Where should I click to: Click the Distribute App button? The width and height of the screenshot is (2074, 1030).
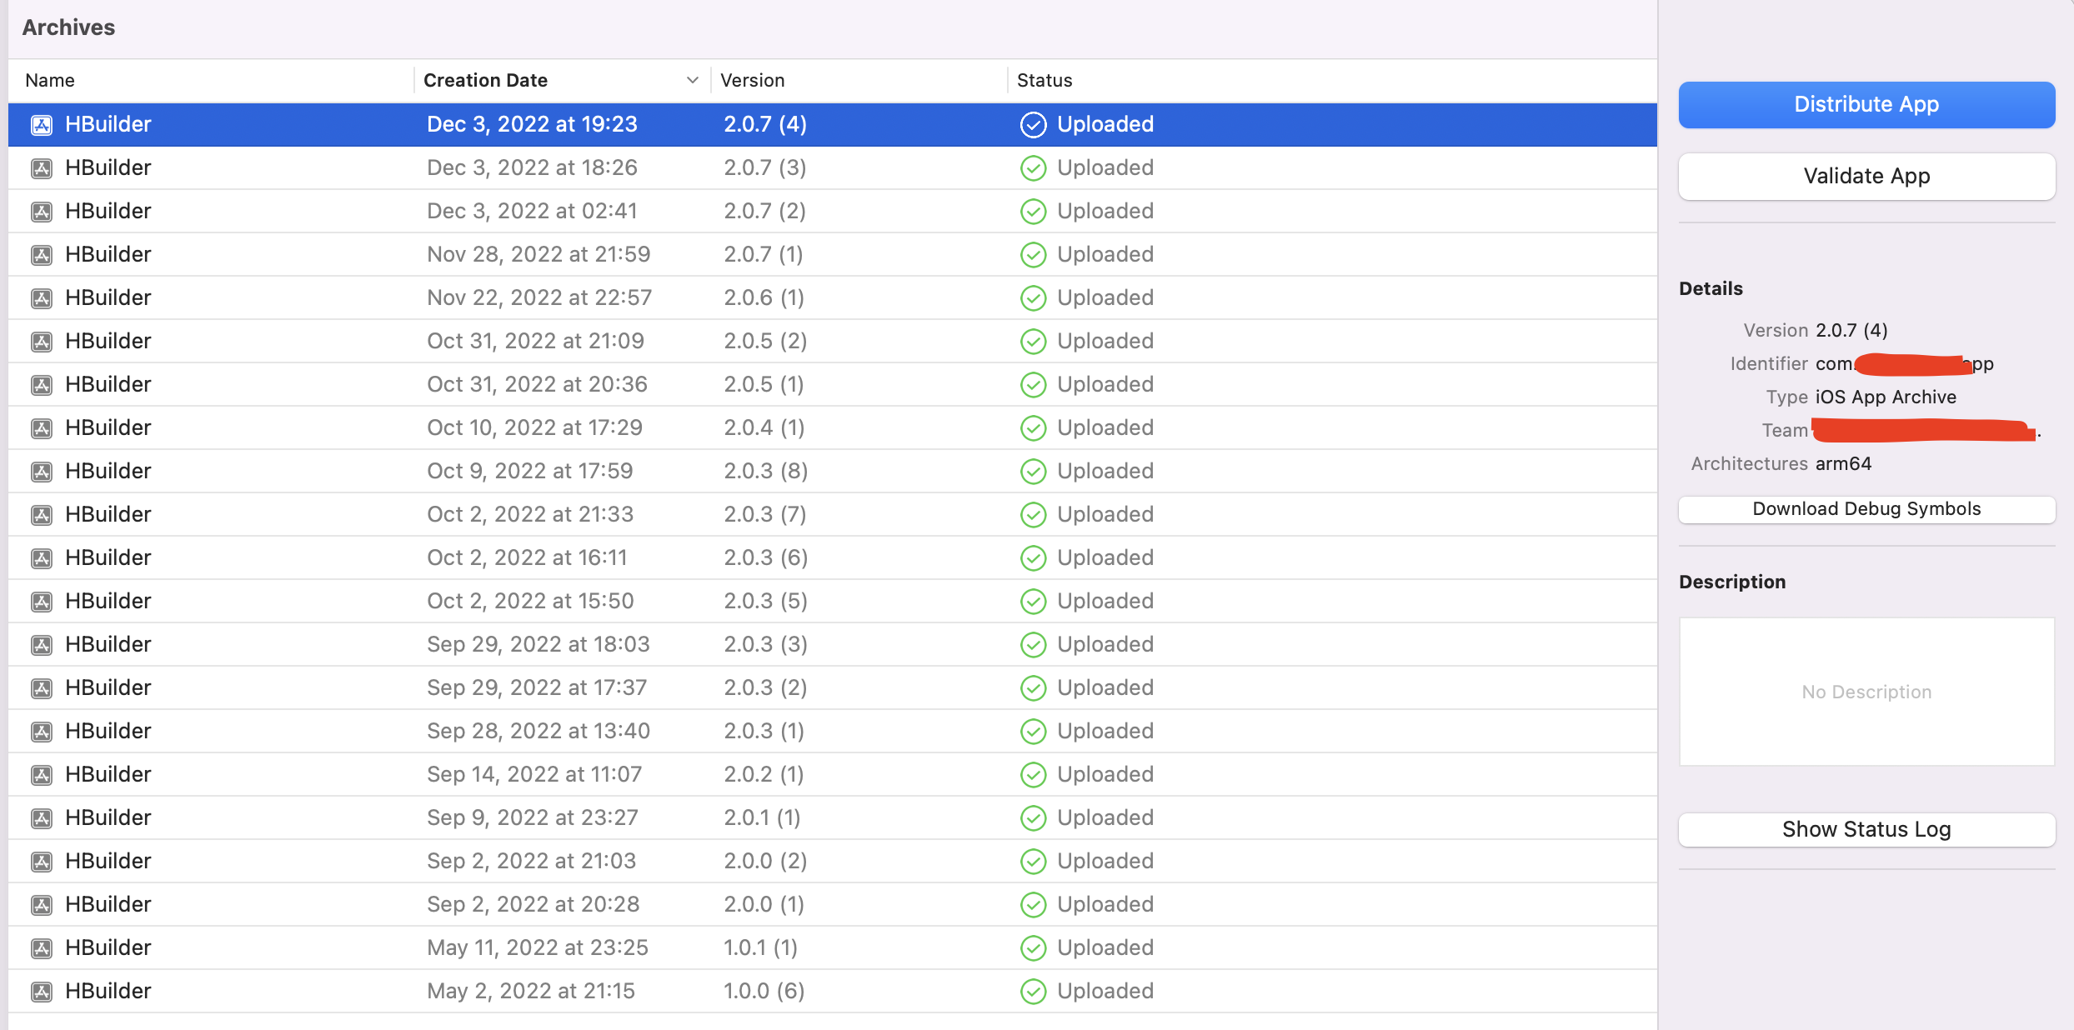[1866, 104]
